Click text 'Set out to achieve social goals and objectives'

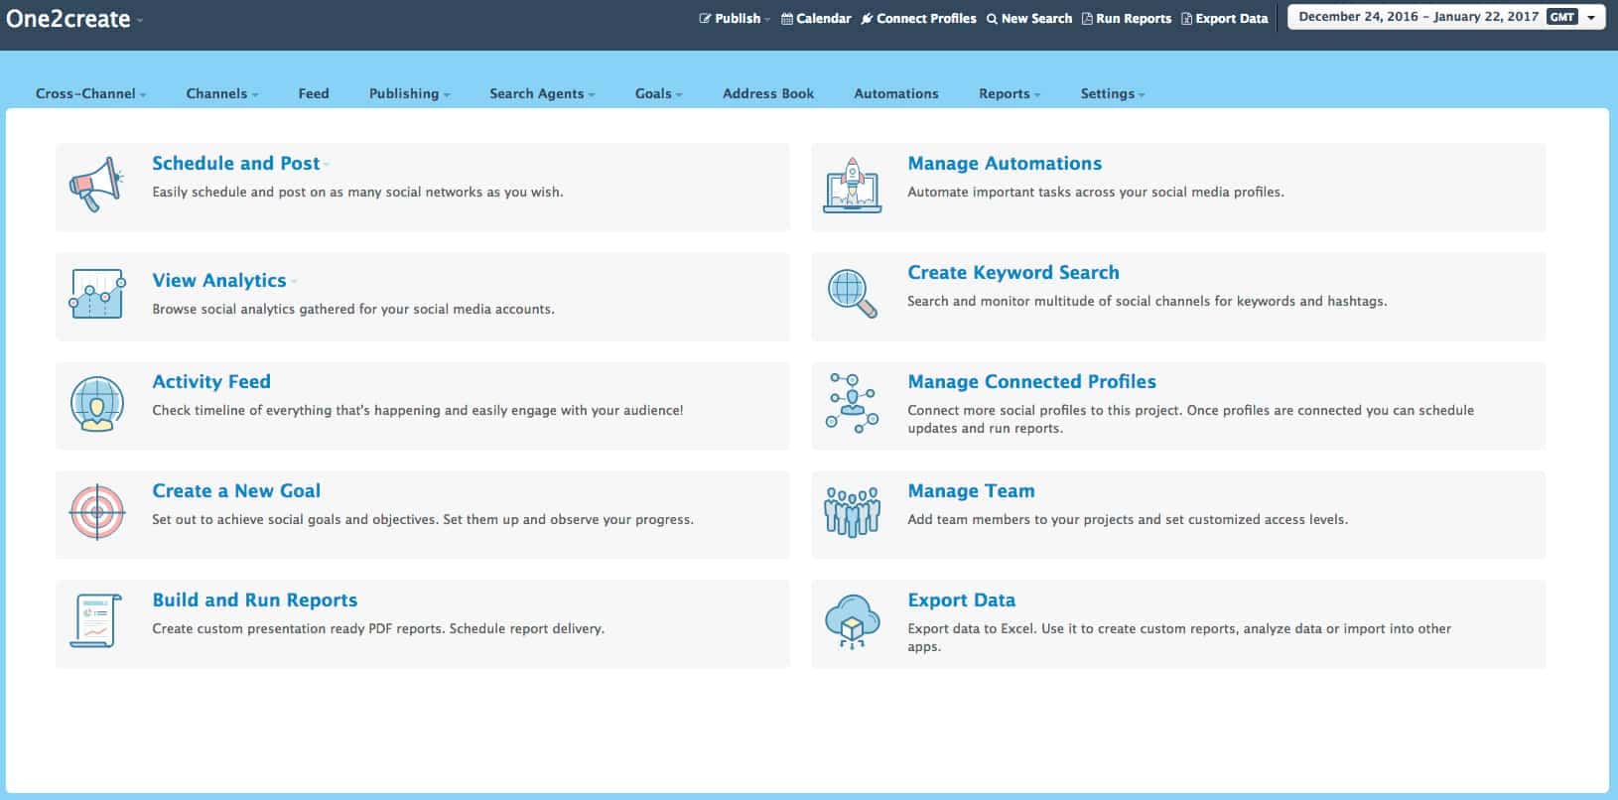coord(296,519)
